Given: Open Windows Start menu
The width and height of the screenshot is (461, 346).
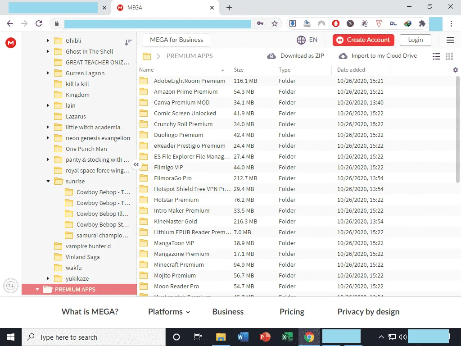Looking at the screenshot, I should (11, 337).
